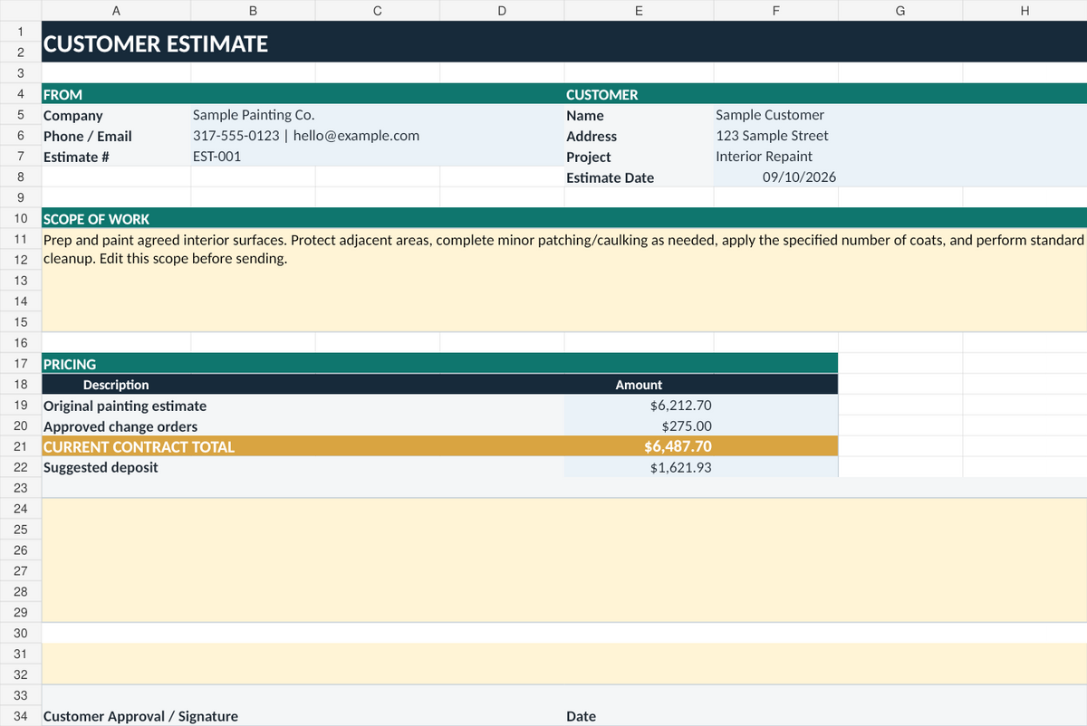
Task: Select row 9 header
Action: pyautogui.click(x=20, y=197)
